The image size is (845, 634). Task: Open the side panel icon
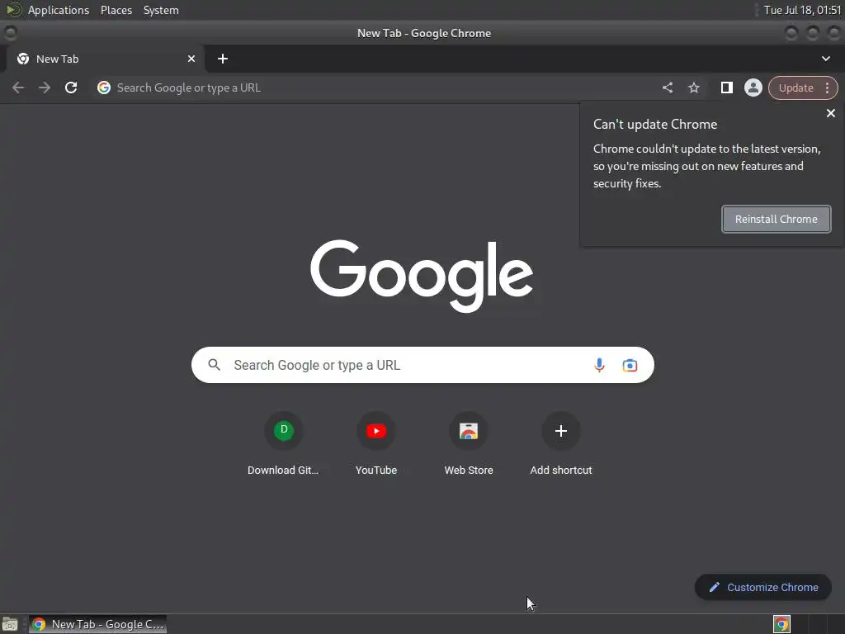(x=726, y=88)
